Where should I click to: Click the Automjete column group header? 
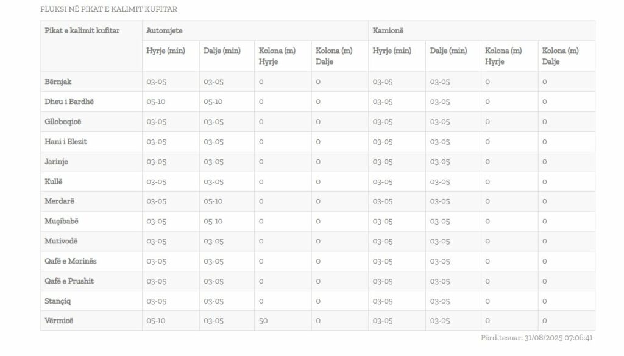coord(165,30)
